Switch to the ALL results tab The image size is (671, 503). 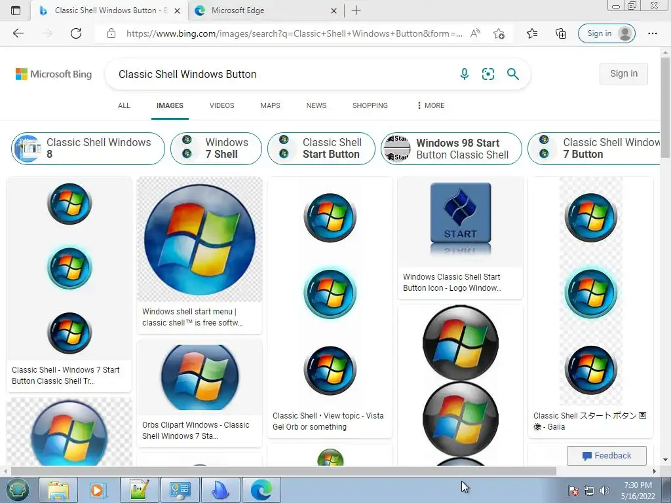pyautogui.click(x=124, y=105)
